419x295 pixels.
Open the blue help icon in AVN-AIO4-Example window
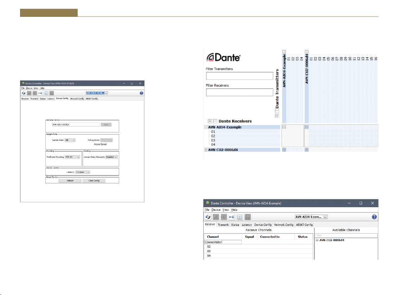coord(374,217)
